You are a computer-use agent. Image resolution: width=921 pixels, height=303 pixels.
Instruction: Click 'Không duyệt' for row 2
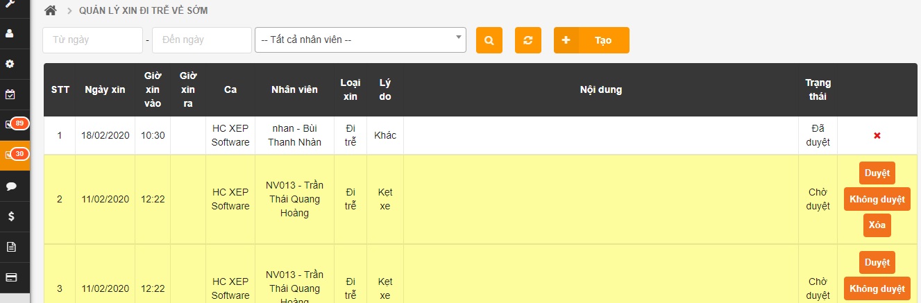tap(877, 199)
